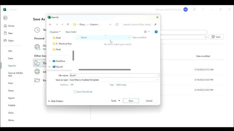Screen dimensions: 234x131
Task: Click the navigation pane vertical scrollbar
Action: [73, 56]
